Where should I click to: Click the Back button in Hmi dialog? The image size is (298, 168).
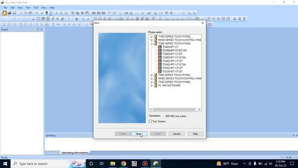[122, 134]
